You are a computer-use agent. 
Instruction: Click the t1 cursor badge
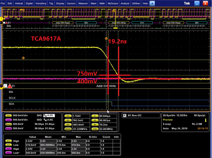(x=95, y=116)
